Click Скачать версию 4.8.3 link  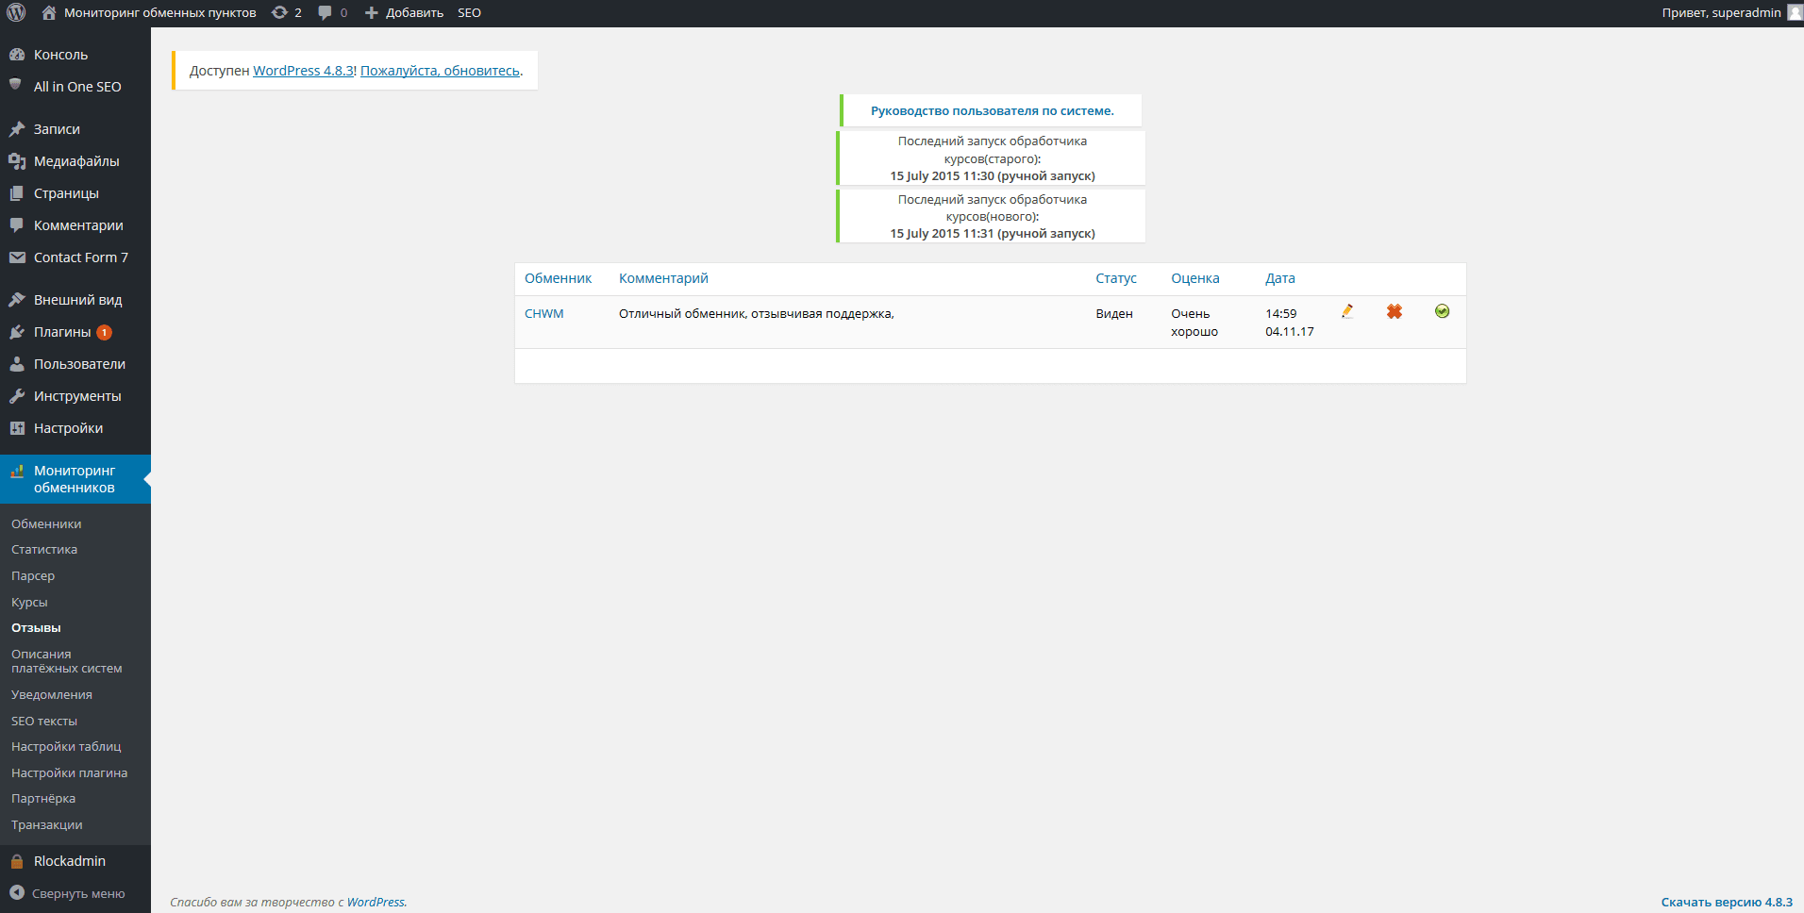pyautogui.click(x=1727, y=902)
